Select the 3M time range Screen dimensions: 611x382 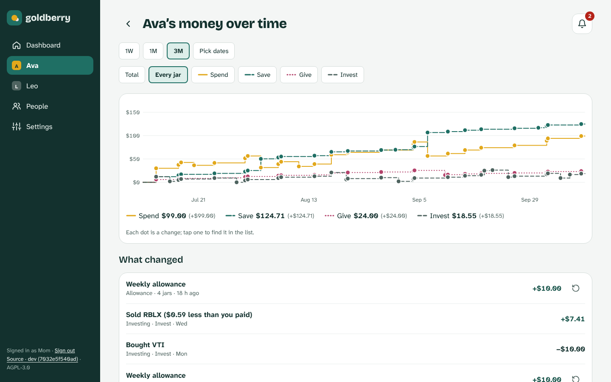click(x=178, y=51)
